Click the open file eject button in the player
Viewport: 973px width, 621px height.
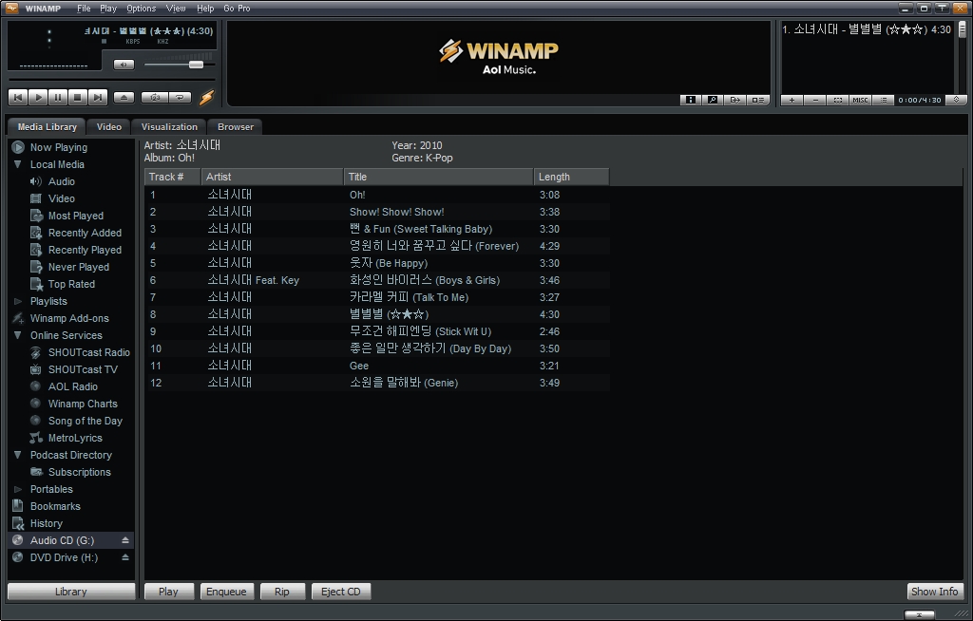coord(124,98)
